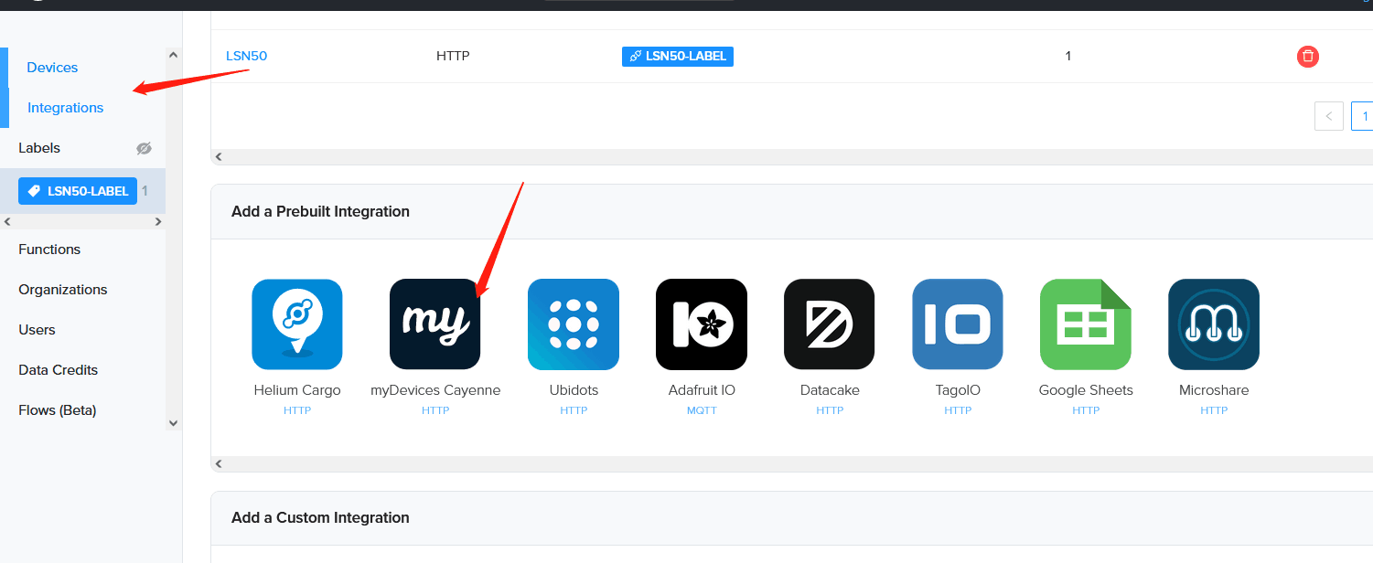Click the sidebar scroll-down arrow

tap(174, 423)
